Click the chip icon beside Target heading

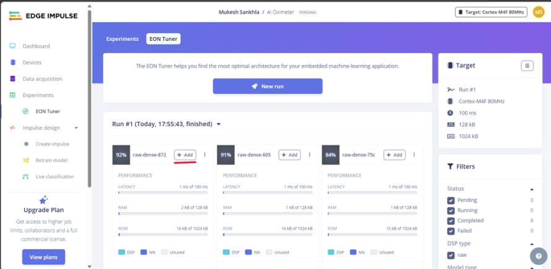[x=450, y=66]
